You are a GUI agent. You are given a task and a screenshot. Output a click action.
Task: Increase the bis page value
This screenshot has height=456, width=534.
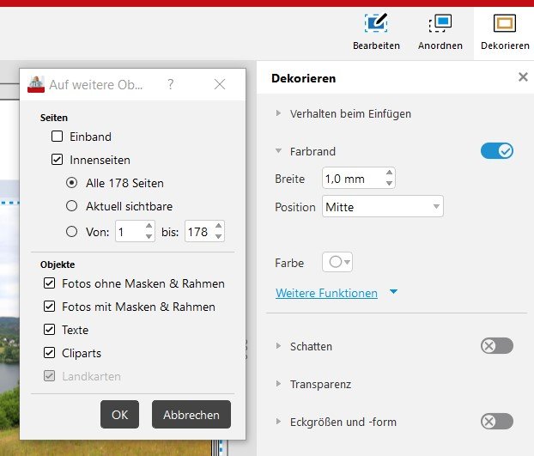click(x=219, y=226)
